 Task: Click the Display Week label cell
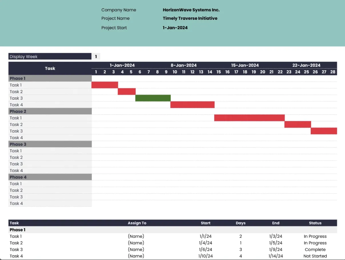(x=50, y=57)
